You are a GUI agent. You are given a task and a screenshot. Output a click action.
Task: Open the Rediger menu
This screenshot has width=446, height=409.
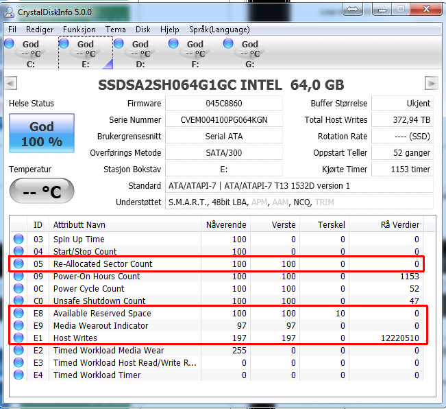[x=40, y=30]
